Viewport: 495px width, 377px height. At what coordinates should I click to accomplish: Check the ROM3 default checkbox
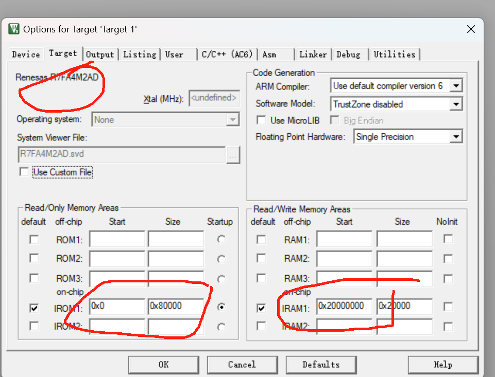click(34, 278)
